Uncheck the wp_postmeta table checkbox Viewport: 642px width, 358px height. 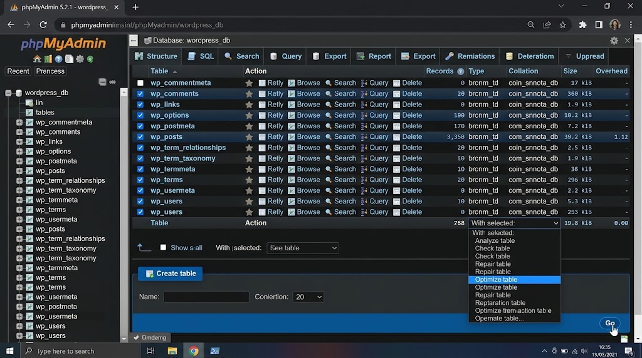click(140, 126)
